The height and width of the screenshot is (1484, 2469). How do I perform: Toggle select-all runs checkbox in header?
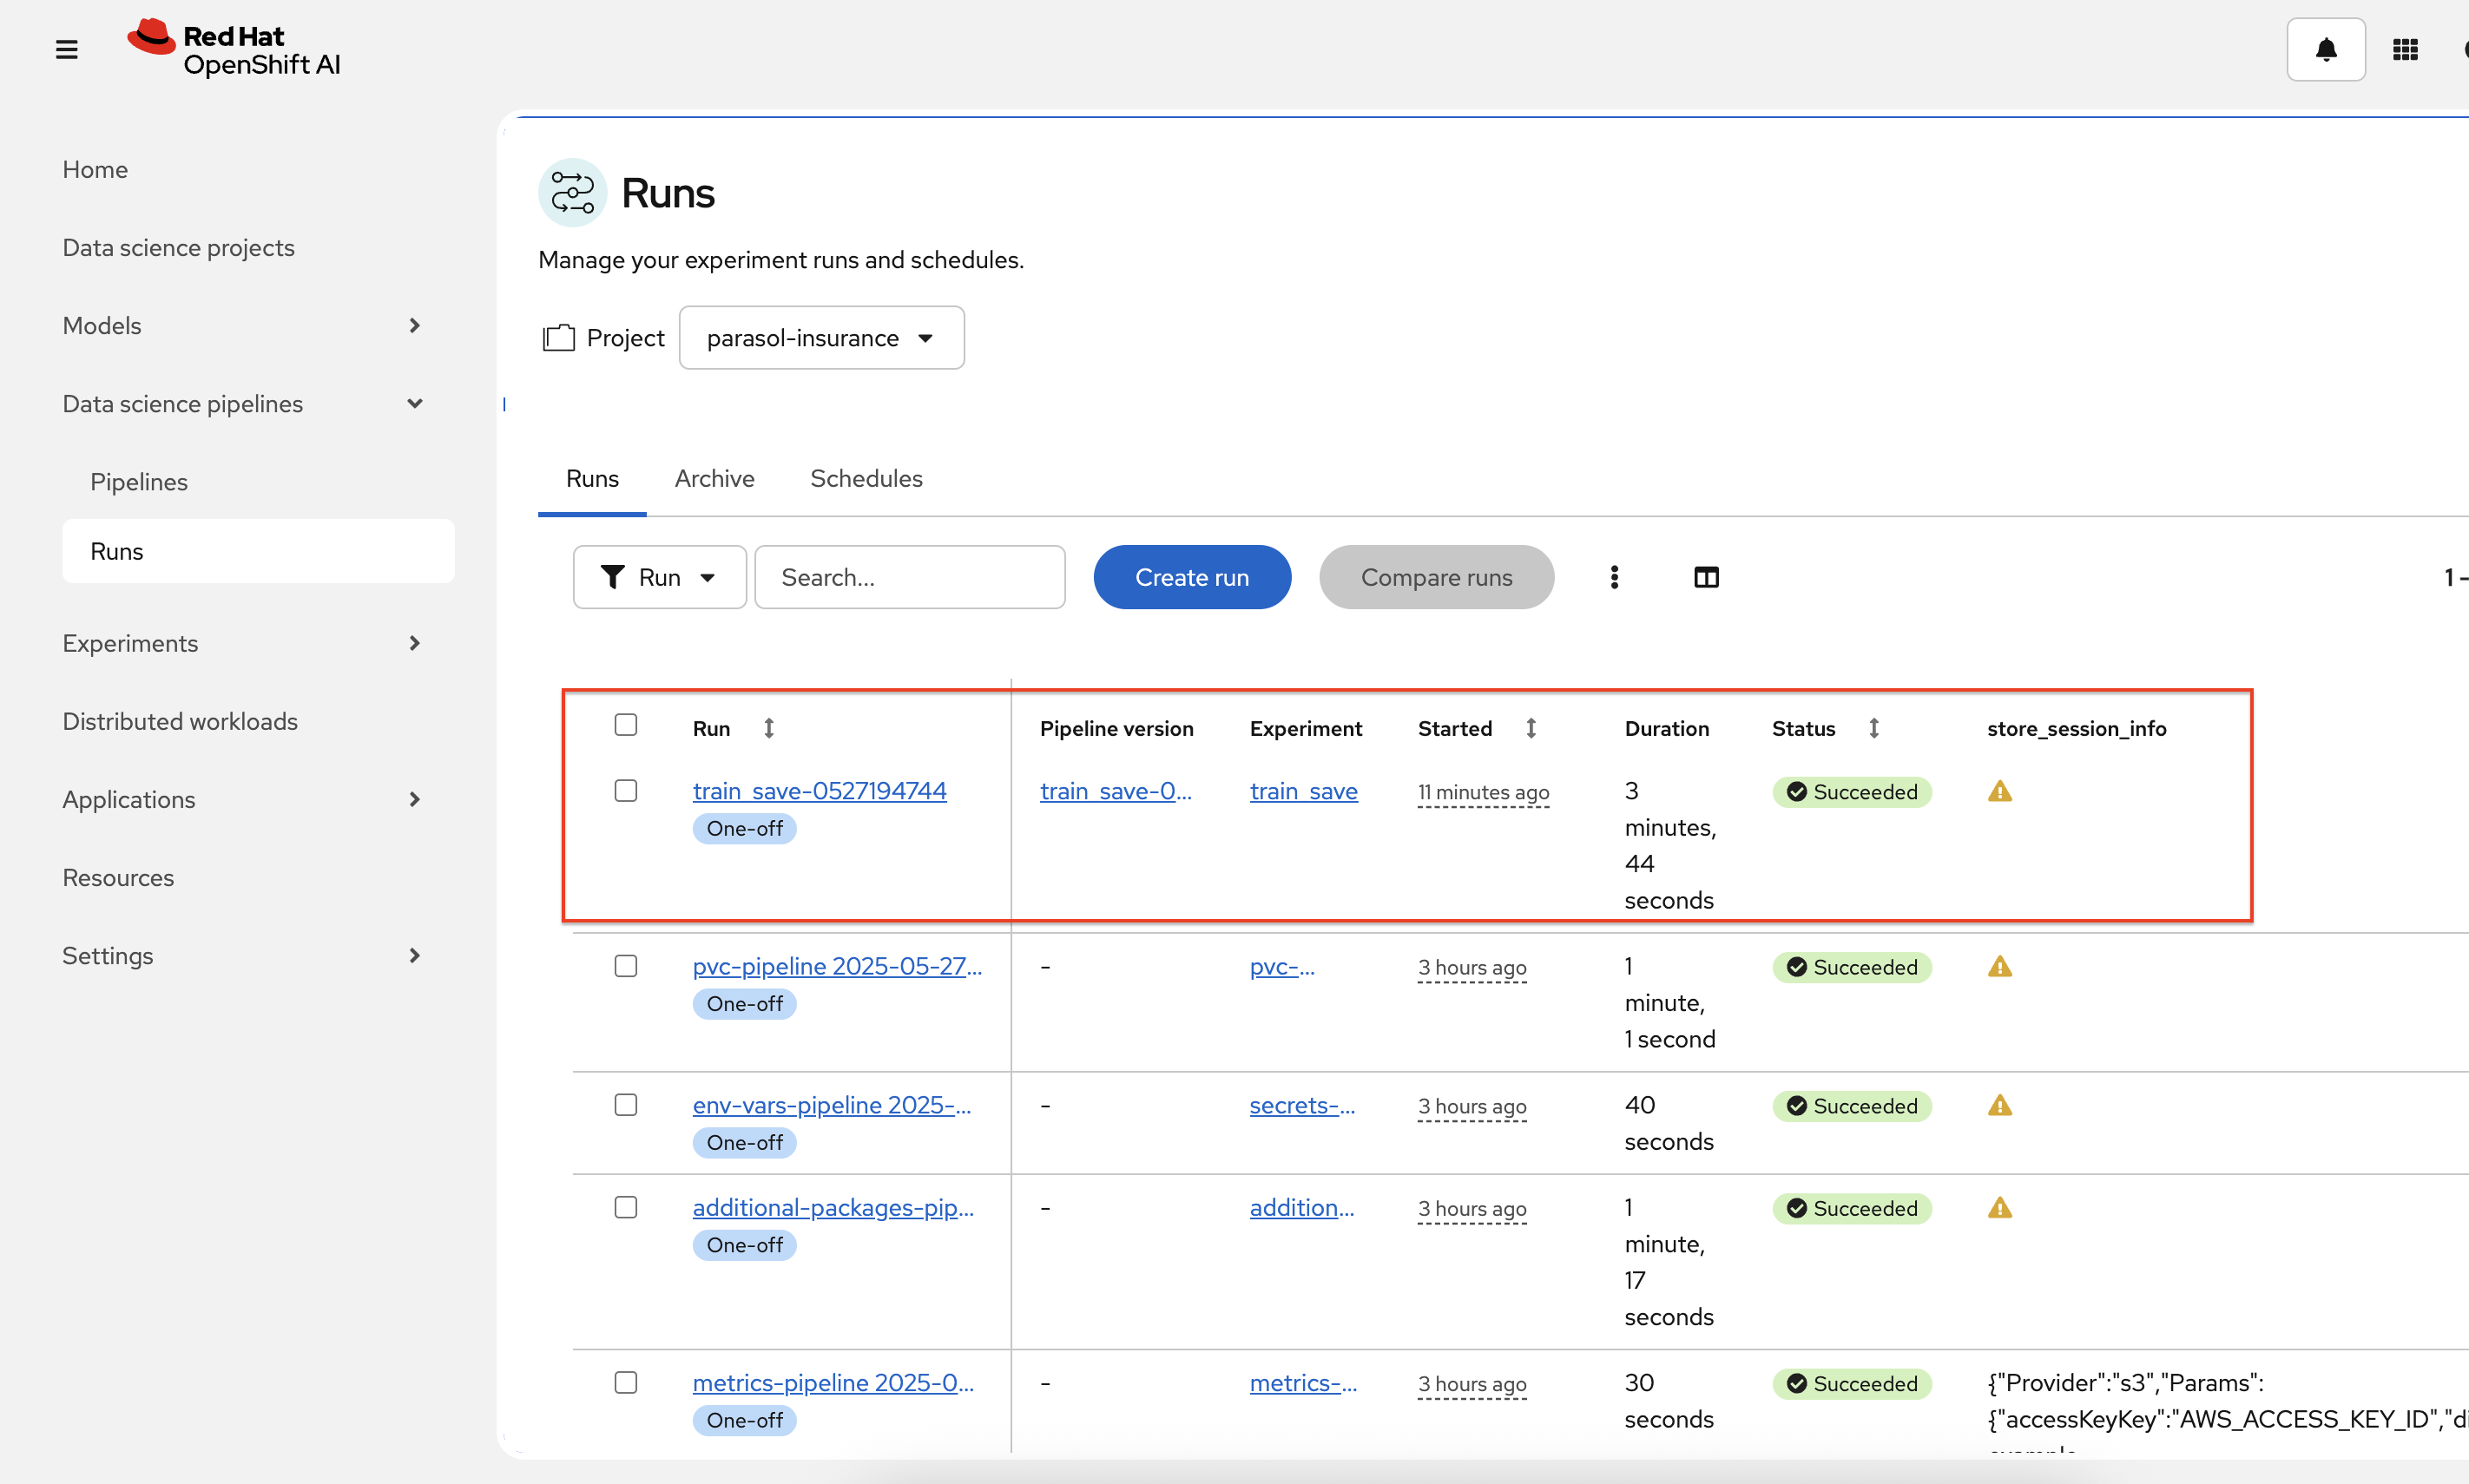[625, 724]
